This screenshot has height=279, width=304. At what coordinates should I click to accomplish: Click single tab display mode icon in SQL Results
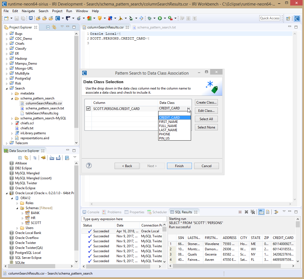click(261, 212)
